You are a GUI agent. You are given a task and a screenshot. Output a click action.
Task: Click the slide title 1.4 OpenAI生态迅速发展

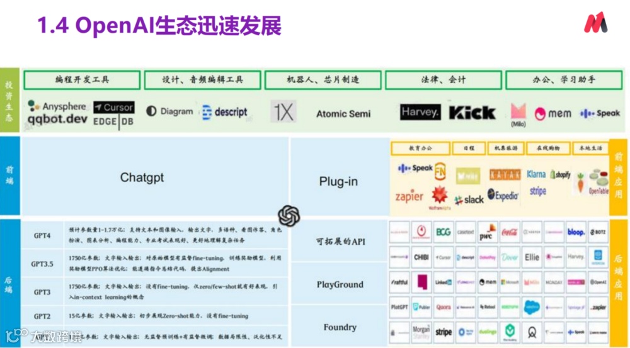pos(159,26)
